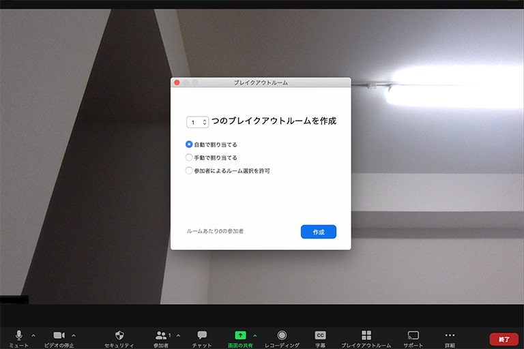Click the red End meeting button
The width and height of the screenshot is (524, 349).
[504, 339]
